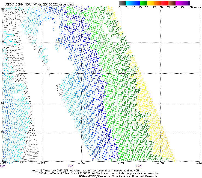Click the 7:51 time label right of -171
The height and width of the screenshot is (178, 202).
[x=139, y=166]
